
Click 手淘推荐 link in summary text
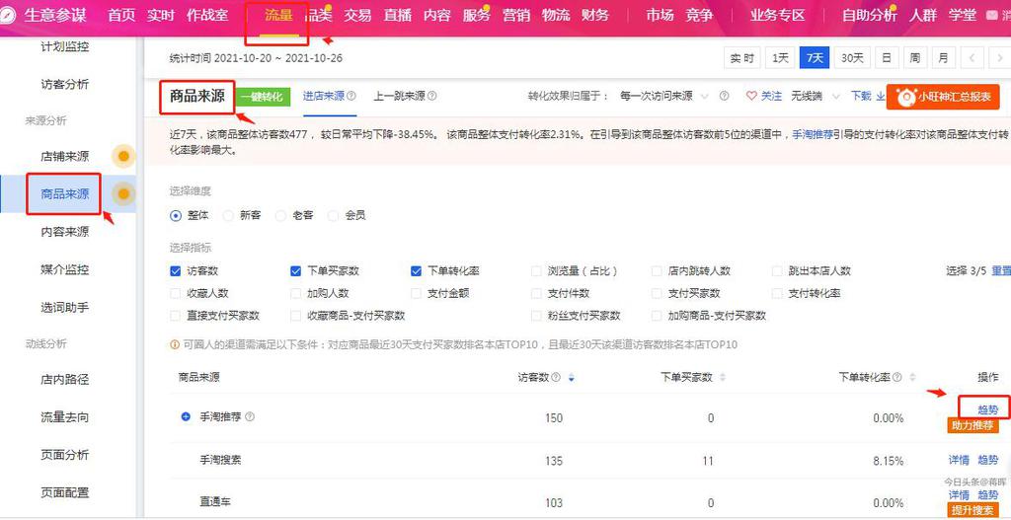point(813,134)
